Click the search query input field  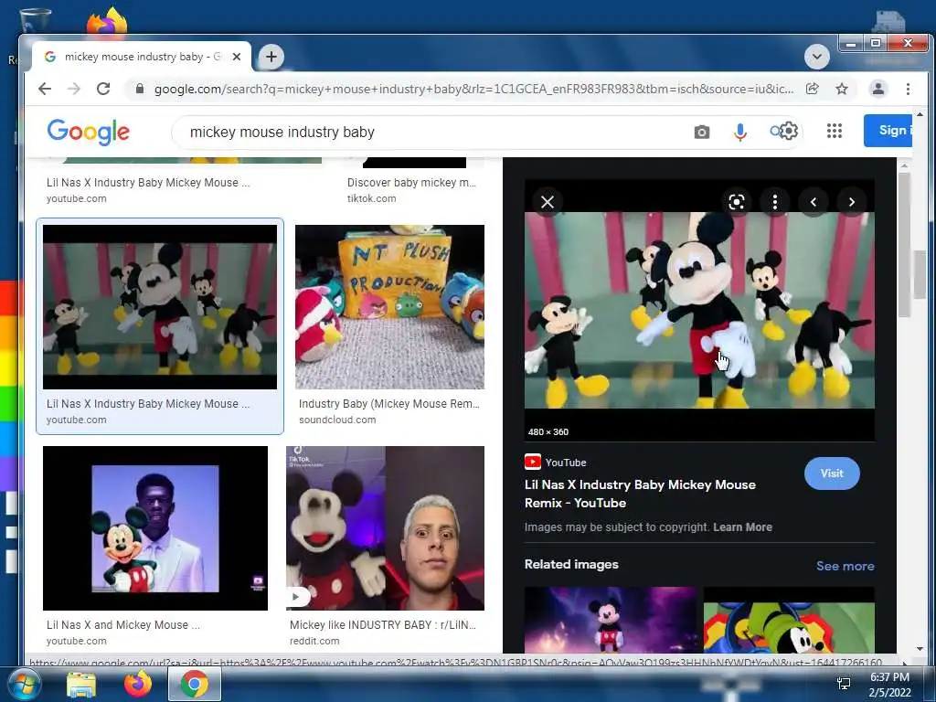(x=436, y=132)
